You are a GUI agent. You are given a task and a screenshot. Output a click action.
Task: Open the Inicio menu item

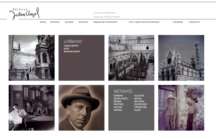click(x=43, y=22)
